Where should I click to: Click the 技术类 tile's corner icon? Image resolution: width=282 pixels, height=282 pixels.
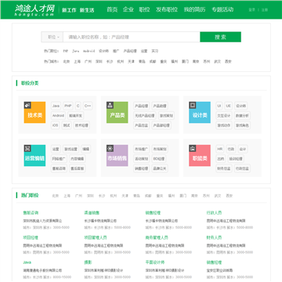click(x=27, y=105)
